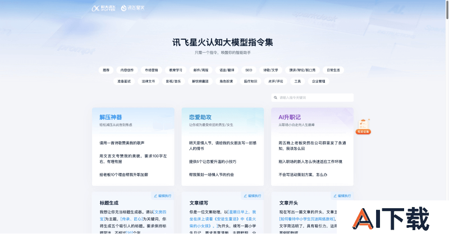This screenshot has width=449, height=234.
Task: Open the 标题生成 instruction card title
Action: (109, 203)
